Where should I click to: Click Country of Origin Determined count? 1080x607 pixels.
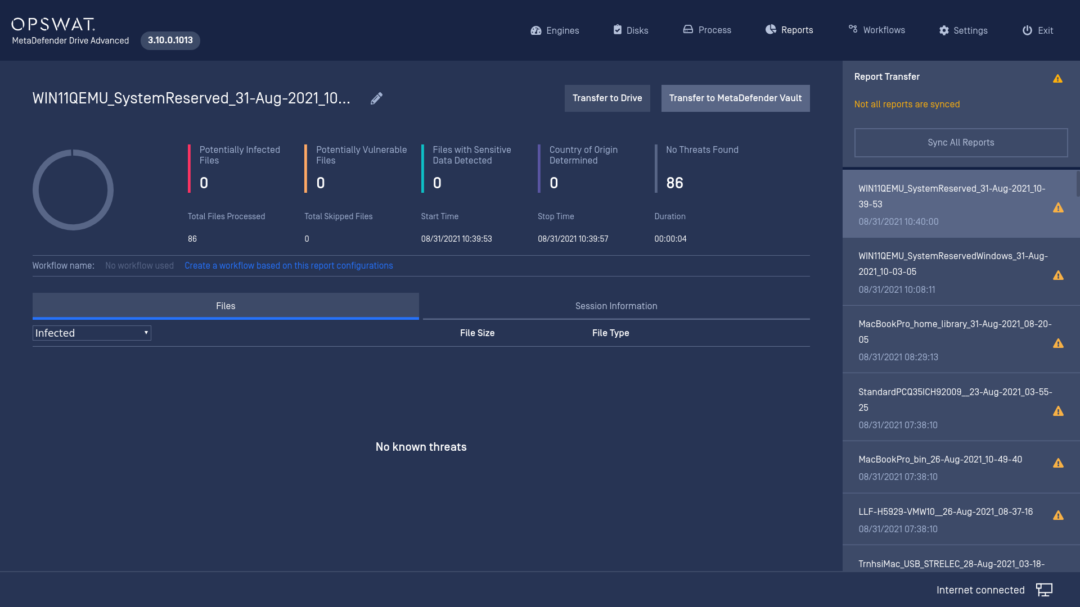point(554,183)
